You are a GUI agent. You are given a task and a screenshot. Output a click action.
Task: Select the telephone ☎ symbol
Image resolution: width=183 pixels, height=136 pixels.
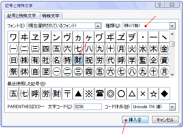coord(100,94)
